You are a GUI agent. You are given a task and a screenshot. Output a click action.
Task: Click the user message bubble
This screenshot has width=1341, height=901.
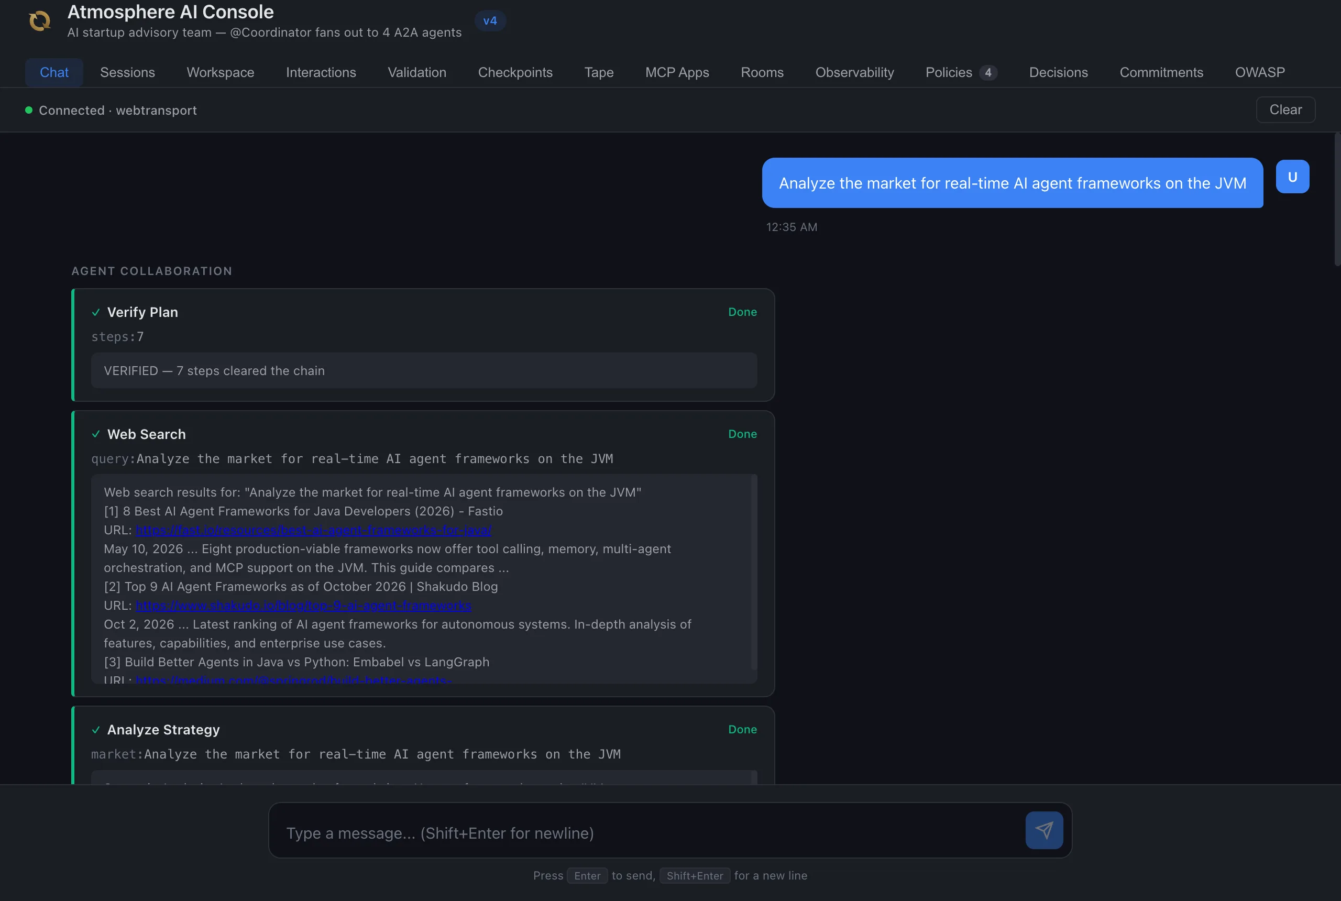click(x=1013, y=183)
